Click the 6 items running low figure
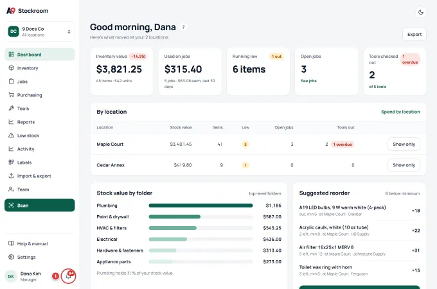This screenshot has height=289, width=437. pyautogui.click(x=249, y=69)
